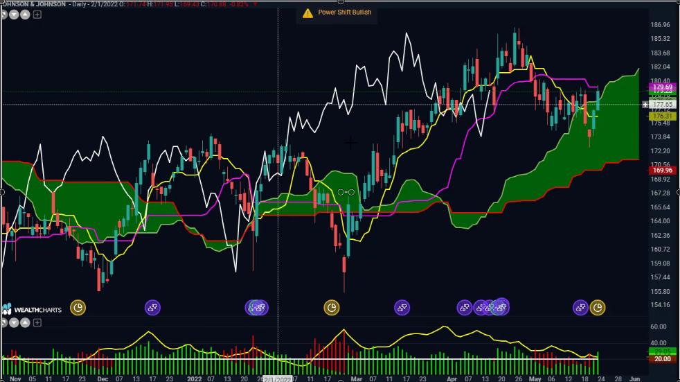Open the frontmost event marker in late-January cluster
This screenshot has height=382, width=680.
(x=261, y=308)
